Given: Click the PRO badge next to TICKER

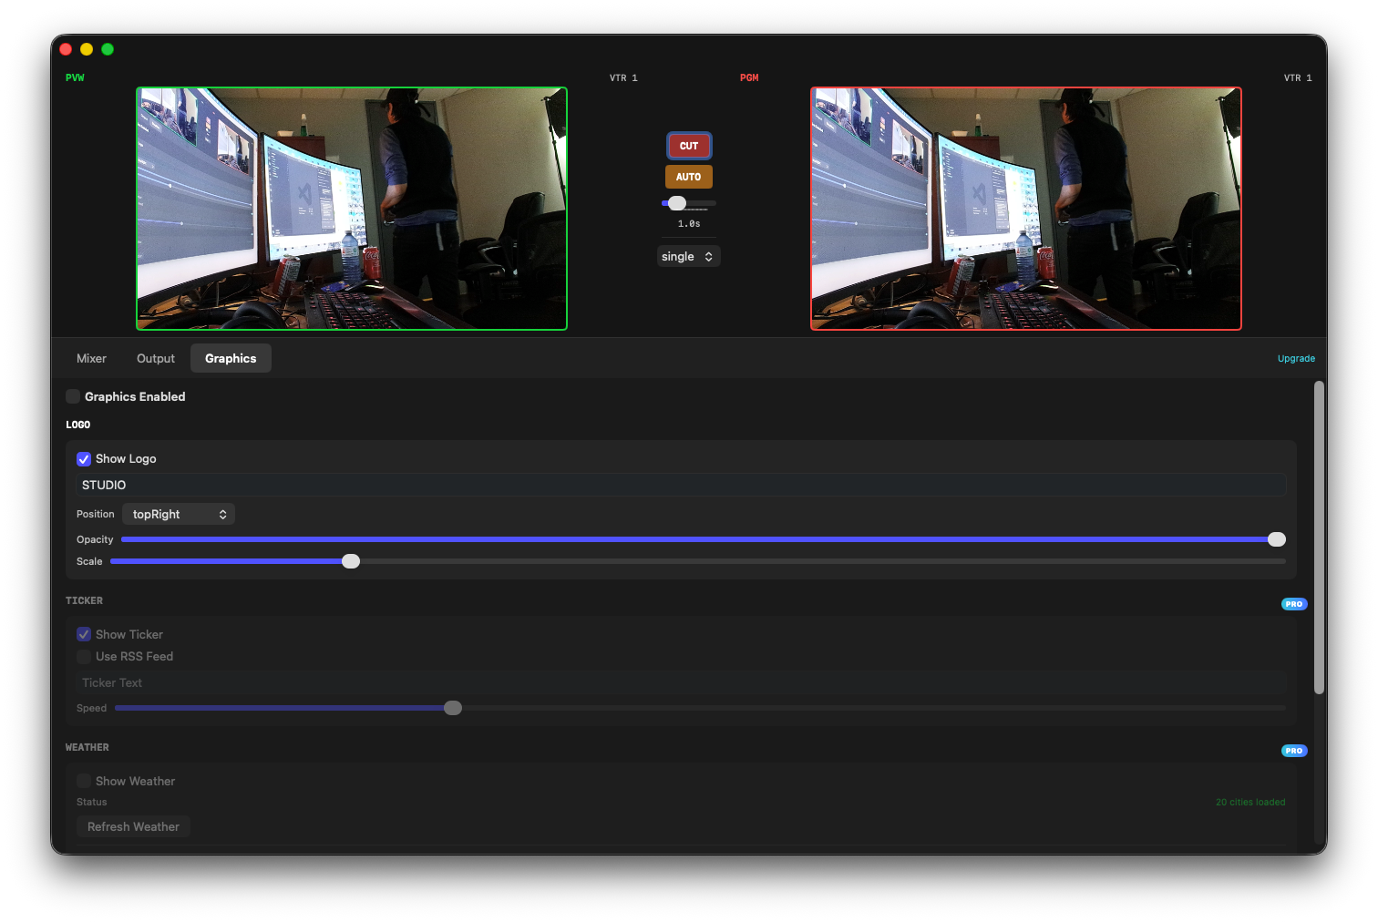Looking at the screenshot, I should click(1293, 603).
